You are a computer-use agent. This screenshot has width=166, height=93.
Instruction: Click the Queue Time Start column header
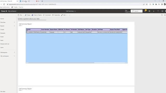[x=116, y=30]
